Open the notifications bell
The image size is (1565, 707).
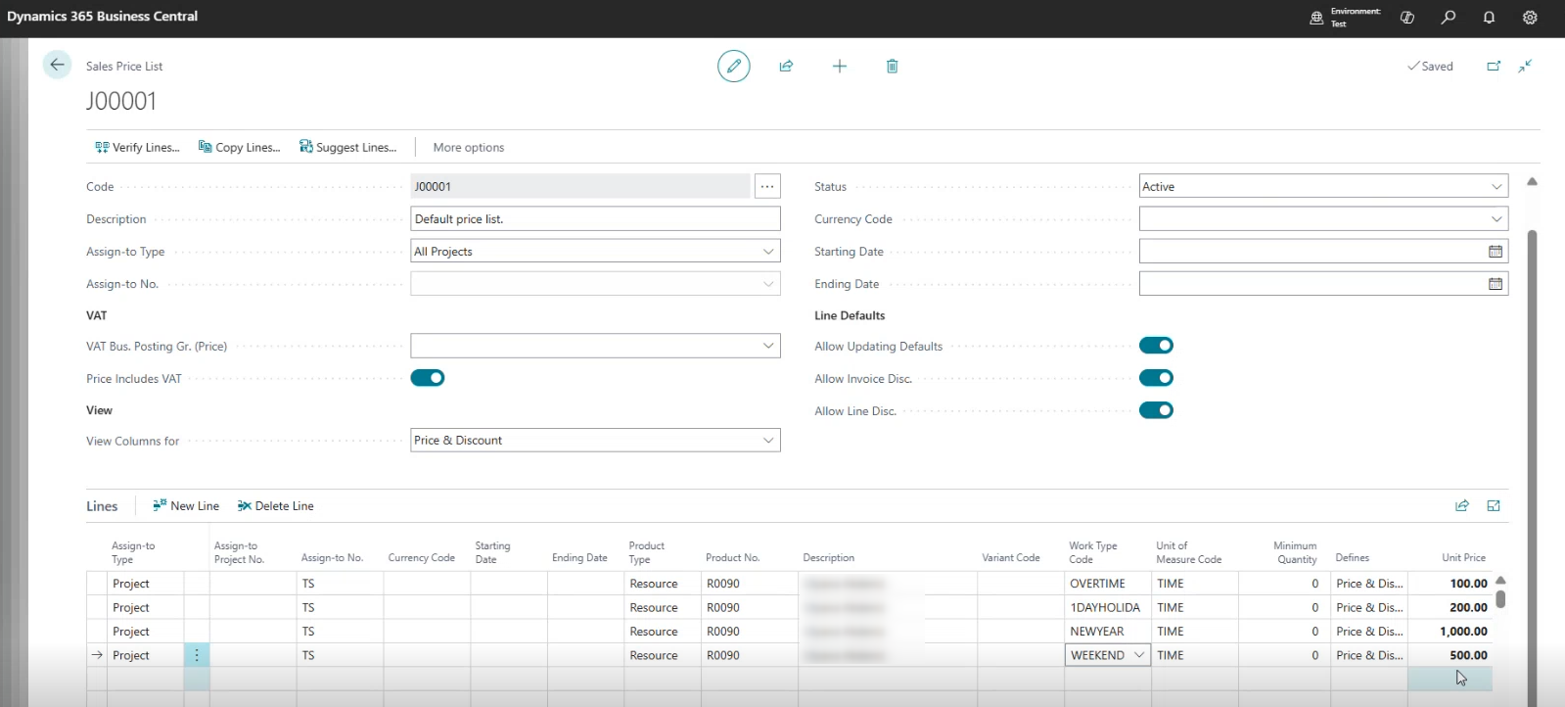1489,17
